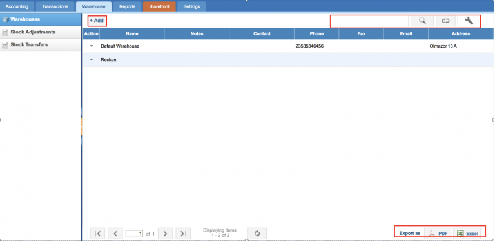495x242 pixels.
Task: Click phone number 23535346456
Action: pyautogui.click(x=309, y=46)
